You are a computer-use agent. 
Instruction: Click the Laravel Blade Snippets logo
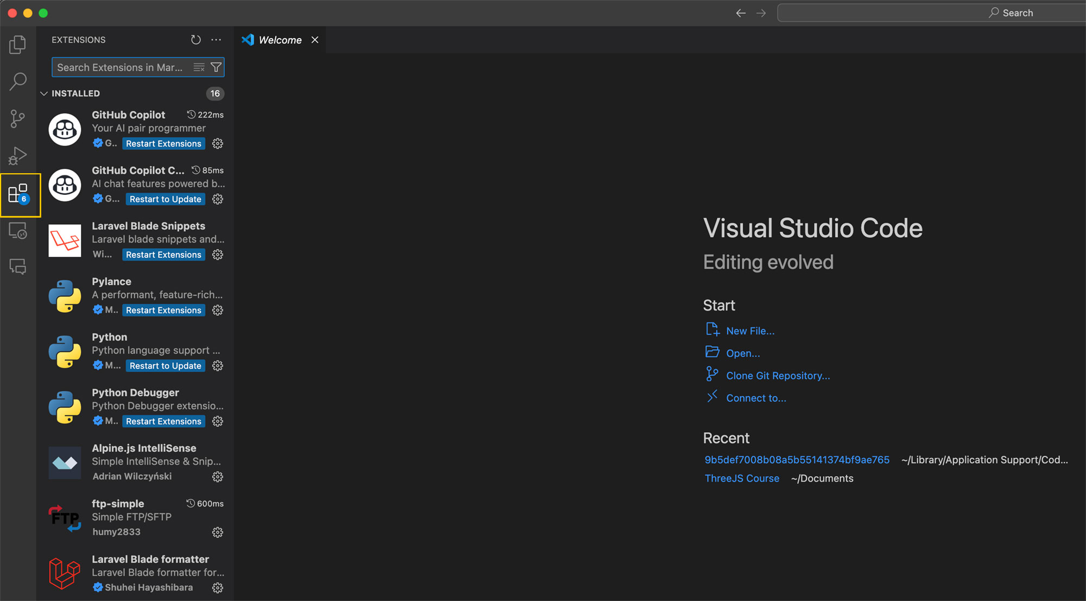click(x=65, y=241)
